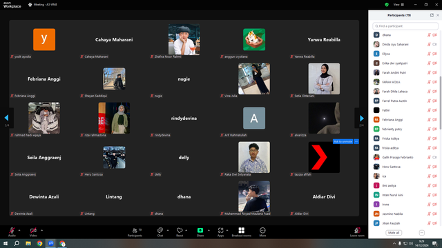The image size is (442, 248).
Task: Select febrianty putry in participant list
Action: (x=405, y=129)
